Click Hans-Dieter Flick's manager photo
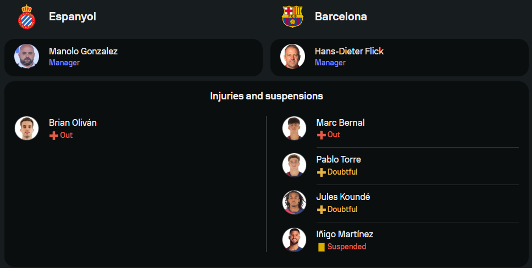Image resolution: width=532 pixels, height=268 pixels. pyautogui.click(x=292, y=56)
